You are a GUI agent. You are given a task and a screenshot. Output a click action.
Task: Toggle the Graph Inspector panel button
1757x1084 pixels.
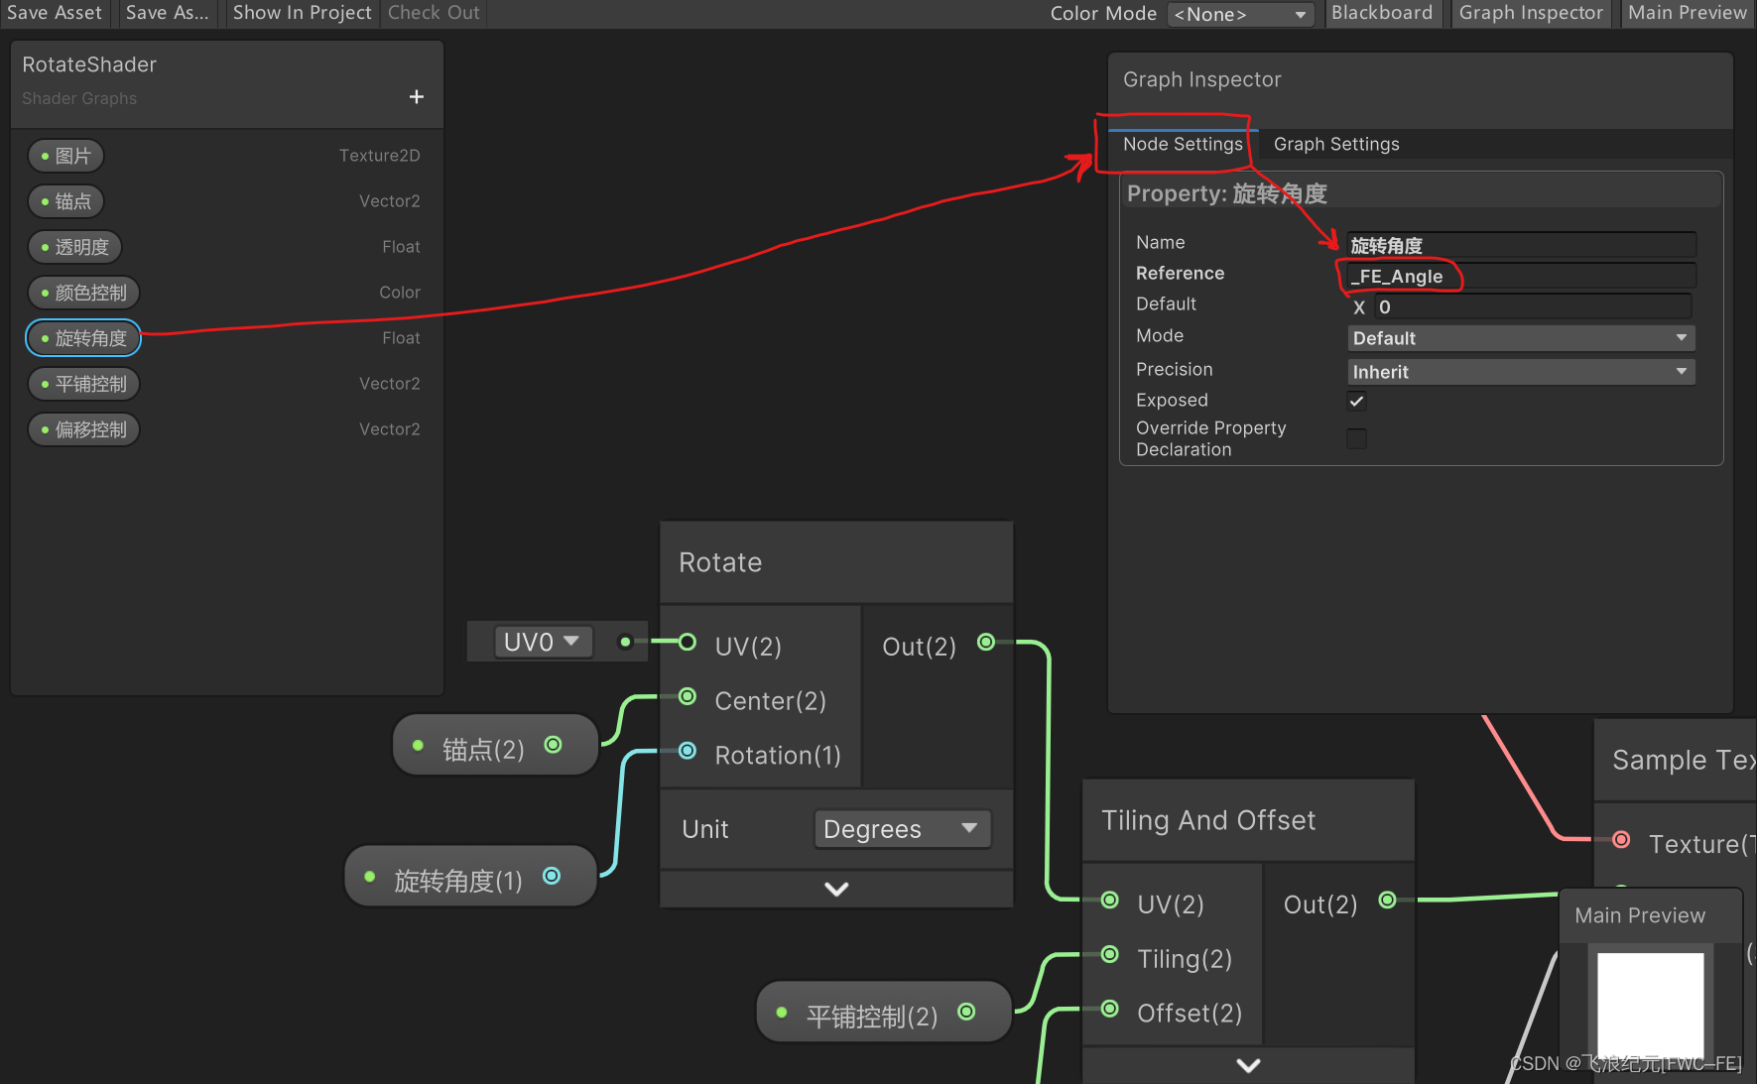1530,13
